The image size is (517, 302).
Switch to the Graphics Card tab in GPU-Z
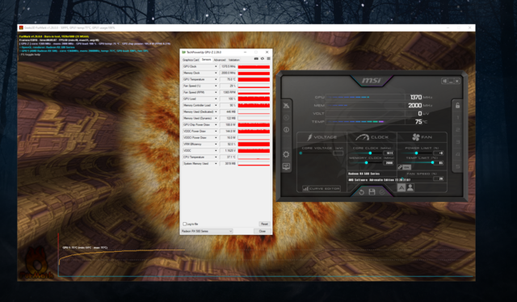[x=191, y=60]
